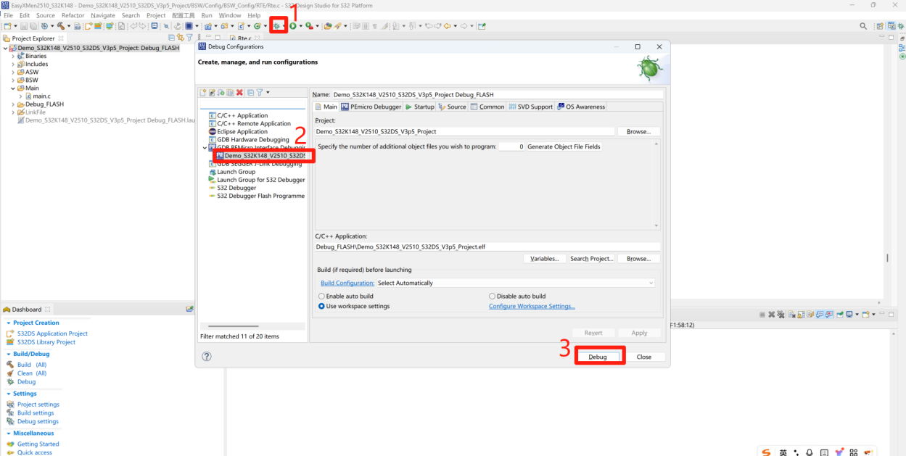Screen dimensions: 906x456
Task: Open the Startup tab
Action: pos(419,107)
